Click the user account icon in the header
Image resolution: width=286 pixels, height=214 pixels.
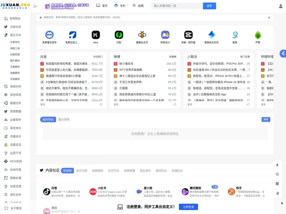point(280,6)
